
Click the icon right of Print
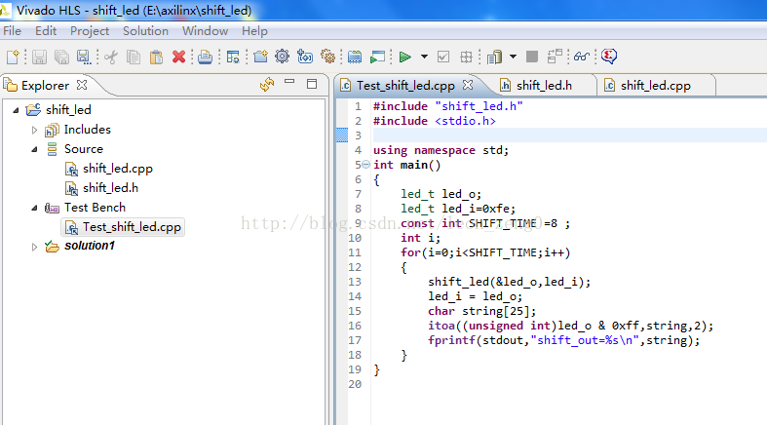pos(233,57)
